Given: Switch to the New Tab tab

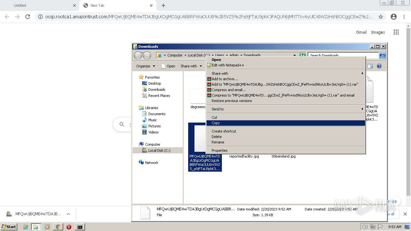Looking at the screenshot, I should coord(117,5).
